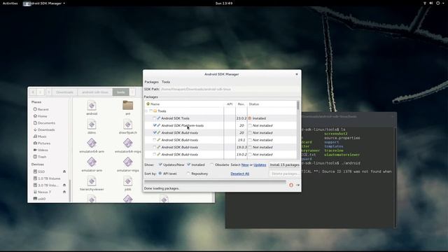Check Android SDK Build-tools revision 19.0.3
The image size is (448, 252).
[154, 147]
